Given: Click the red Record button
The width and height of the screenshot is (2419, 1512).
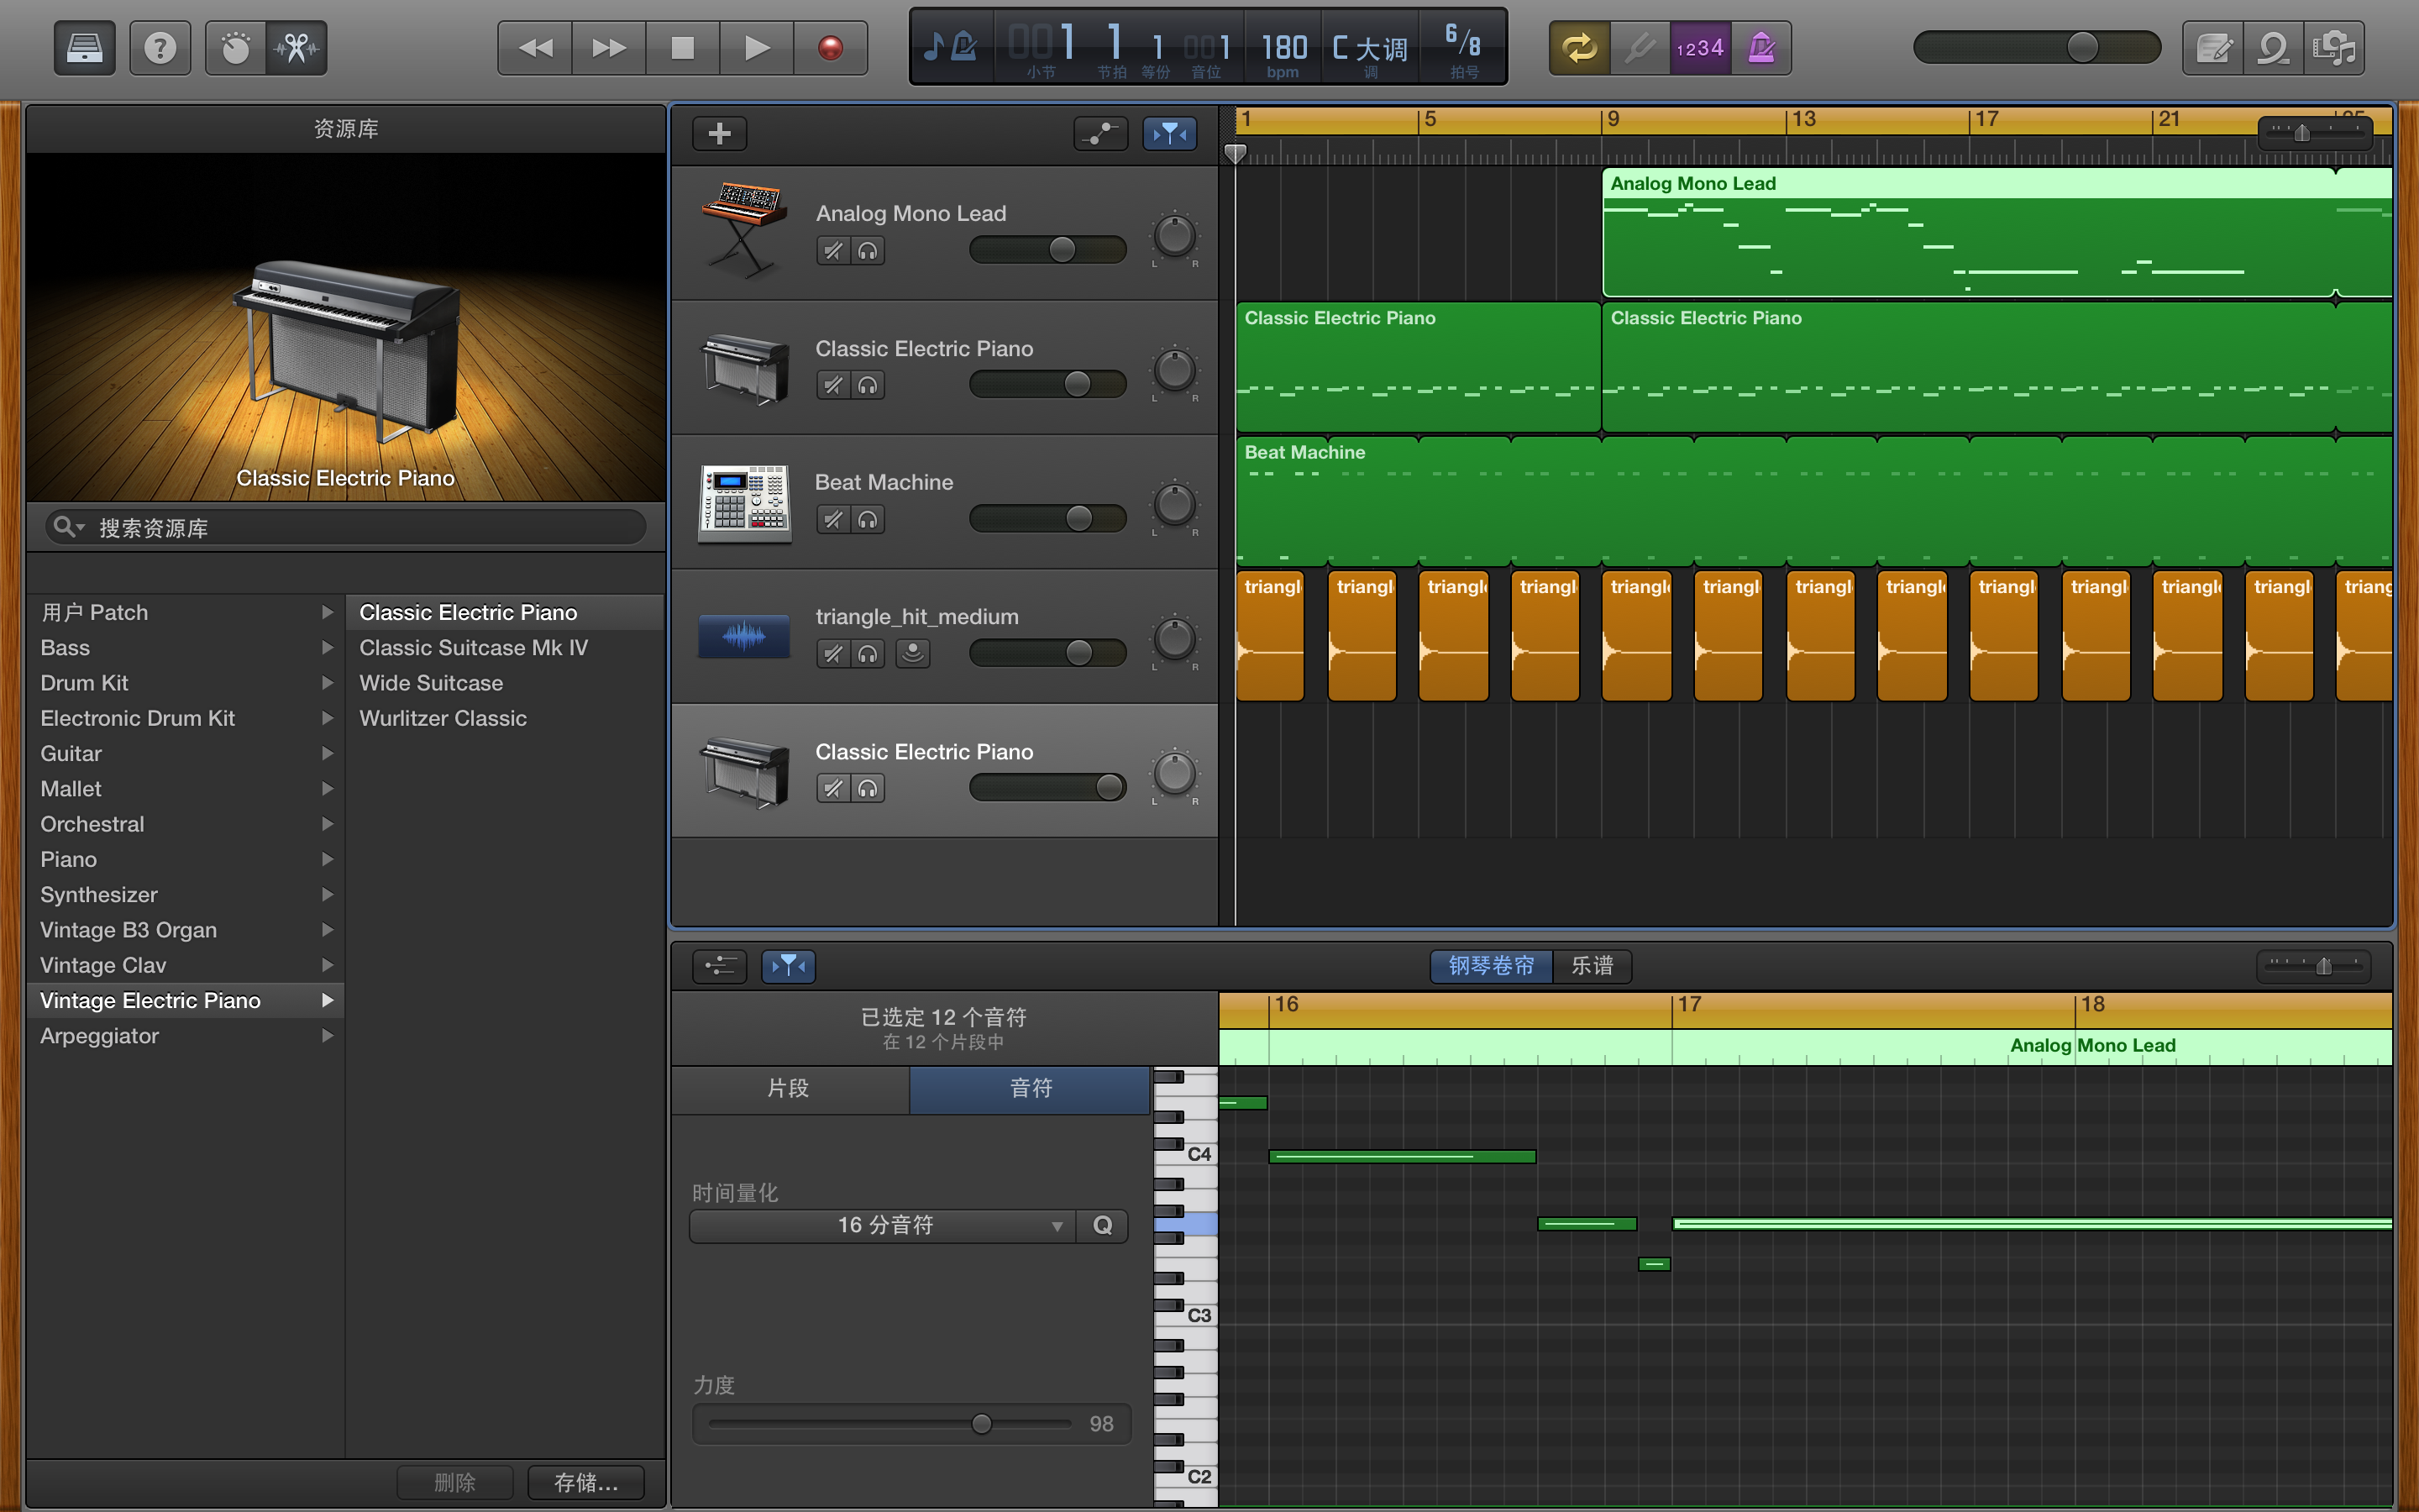Looking at the screenshot, I should point(831,47).
